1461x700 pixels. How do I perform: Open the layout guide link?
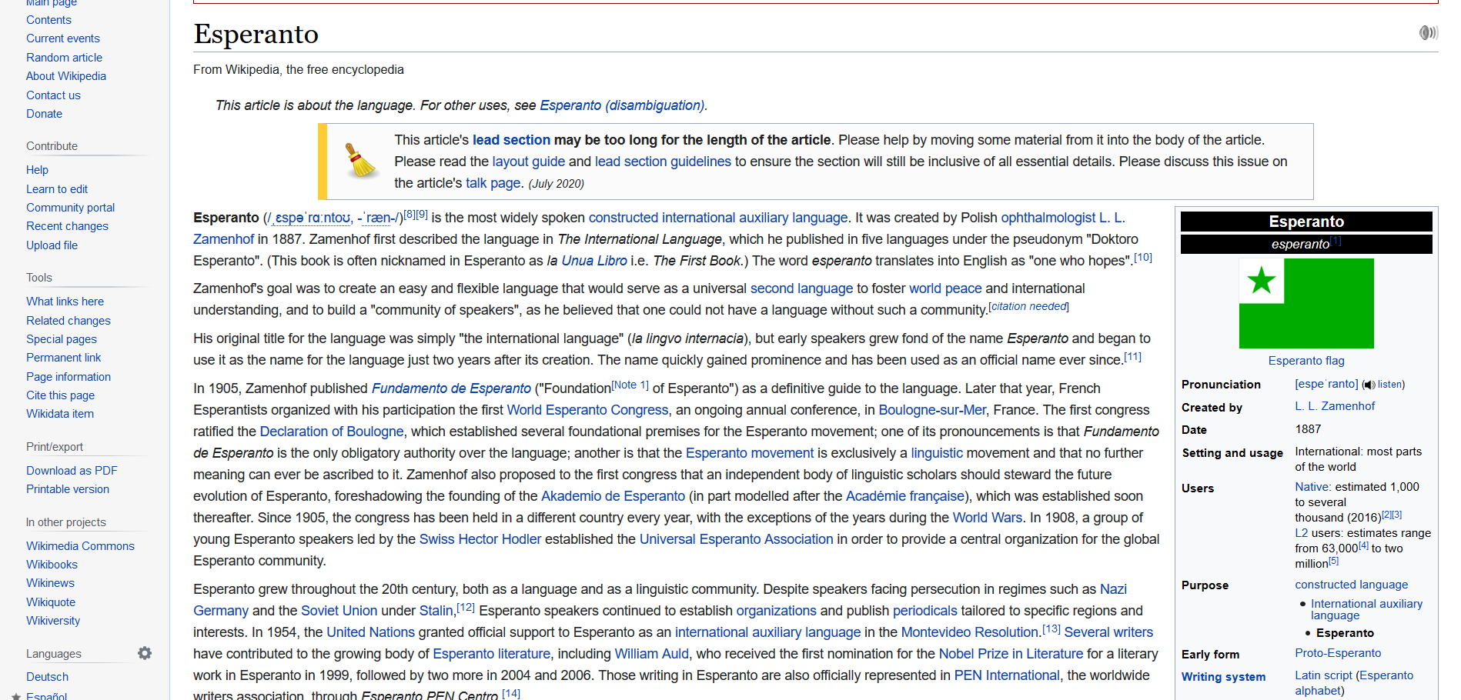[x=529, y=162]
